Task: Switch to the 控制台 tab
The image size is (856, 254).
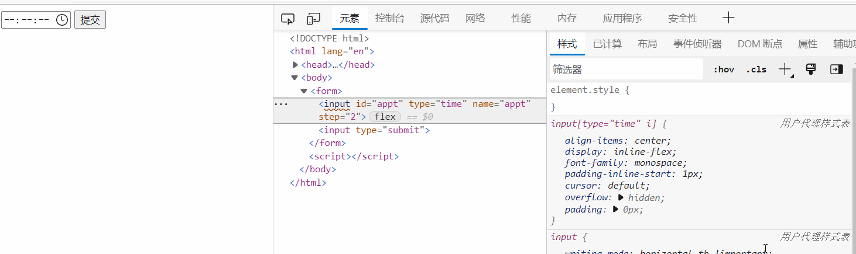Action: (x=390, y=18)
